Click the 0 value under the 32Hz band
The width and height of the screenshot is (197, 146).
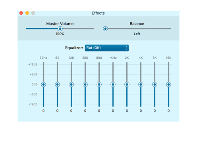(43, 111)
